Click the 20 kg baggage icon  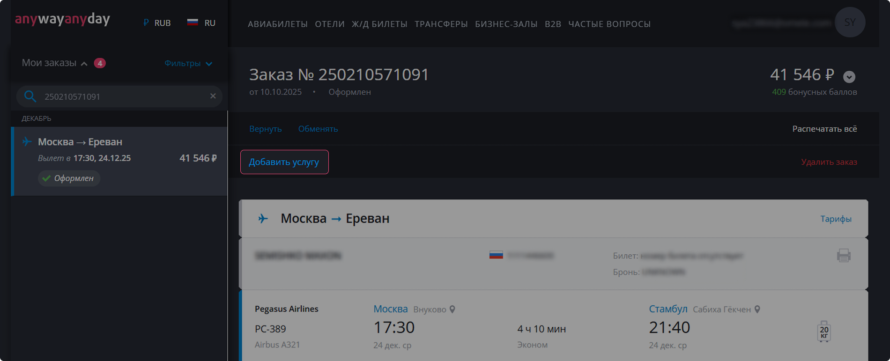pyautogui.click(x=824, y=332)
